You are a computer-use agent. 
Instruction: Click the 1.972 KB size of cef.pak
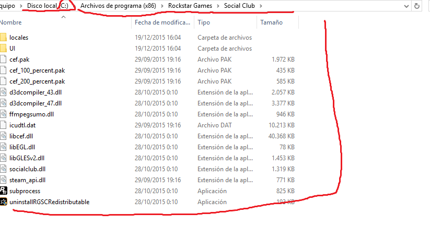click(283, 60)
